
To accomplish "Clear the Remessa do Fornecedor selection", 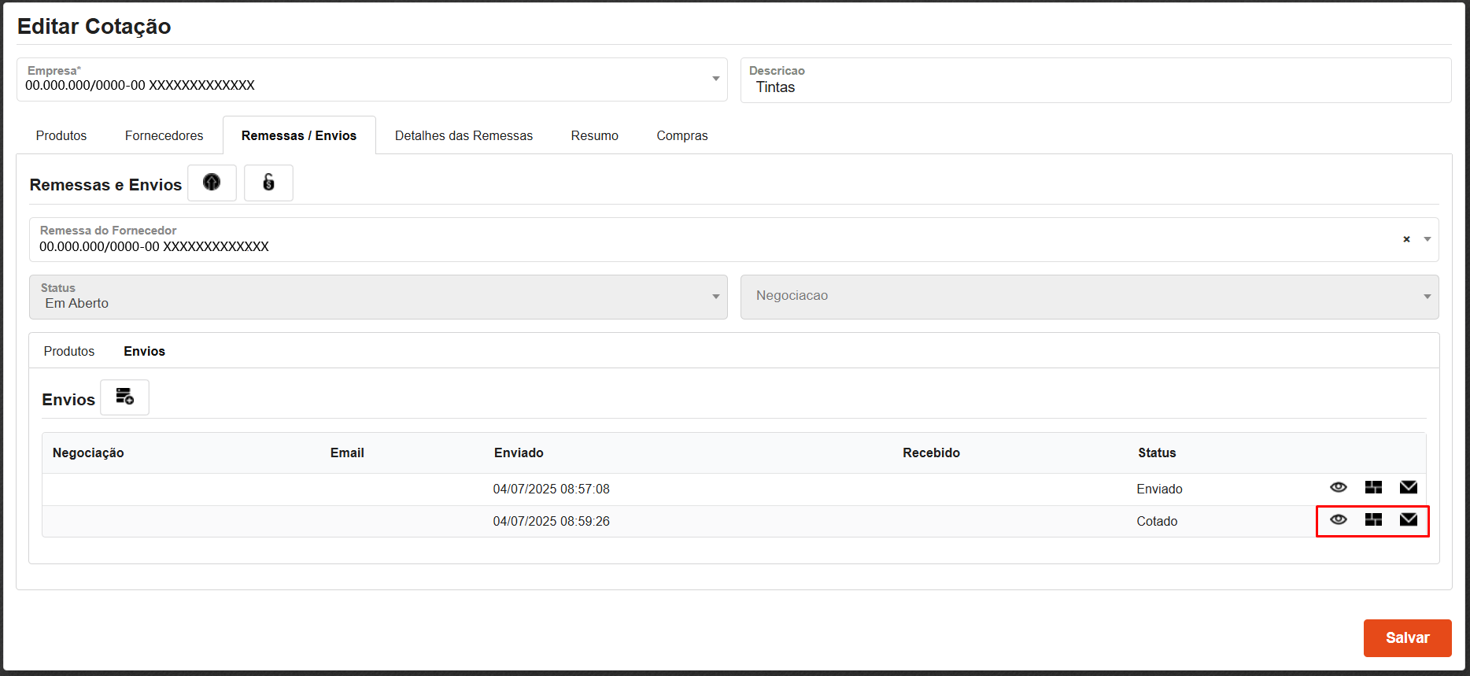I will click(x=1406, y=239).
